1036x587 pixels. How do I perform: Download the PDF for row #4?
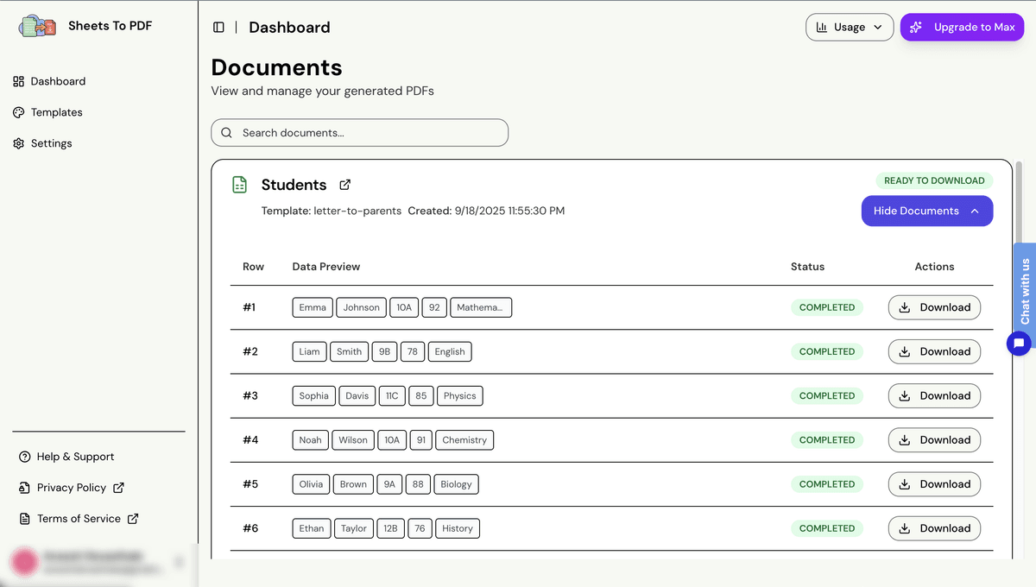[934, 439]
